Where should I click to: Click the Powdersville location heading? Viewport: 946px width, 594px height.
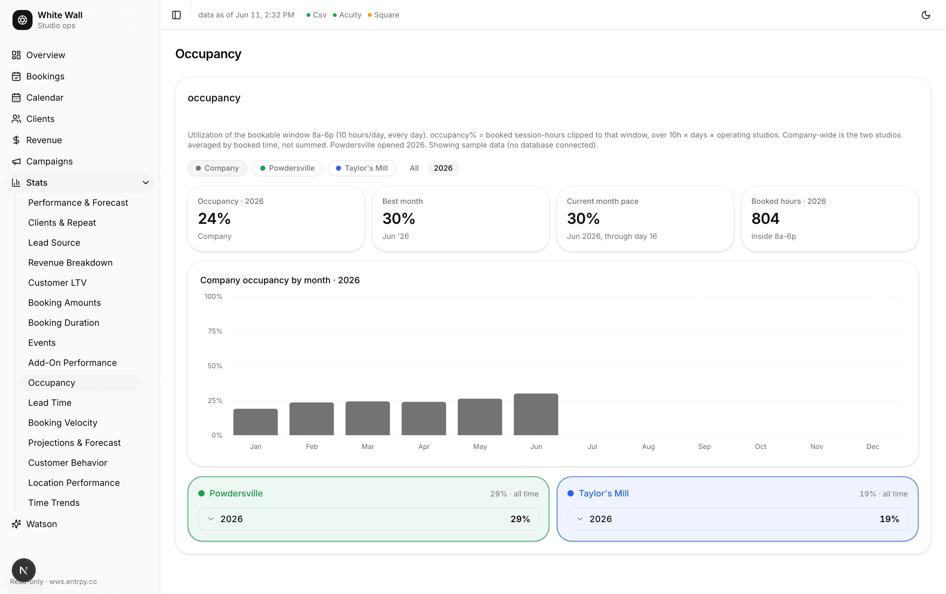click(x=236, y=494)
